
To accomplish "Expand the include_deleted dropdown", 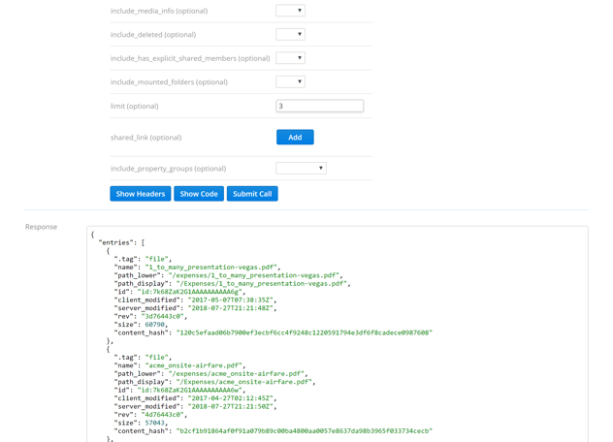I will click(290, 35).
